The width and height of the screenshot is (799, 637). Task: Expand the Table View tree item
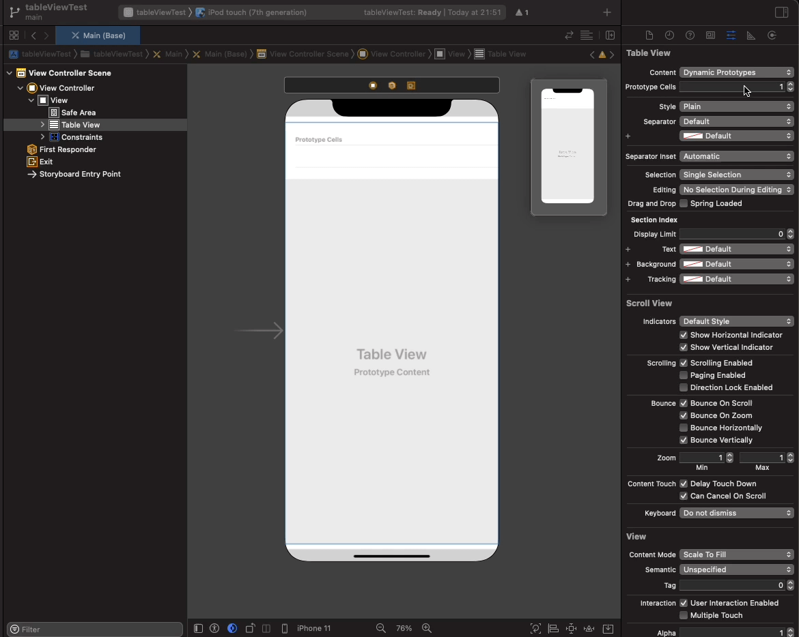point(42,125)
